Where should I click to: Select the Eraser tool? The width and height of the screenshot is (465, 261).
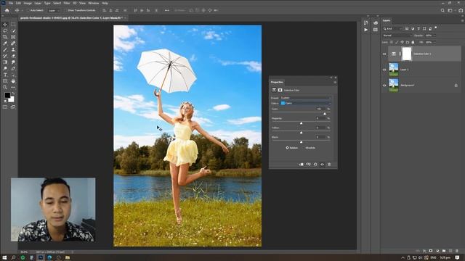point(13,56)
